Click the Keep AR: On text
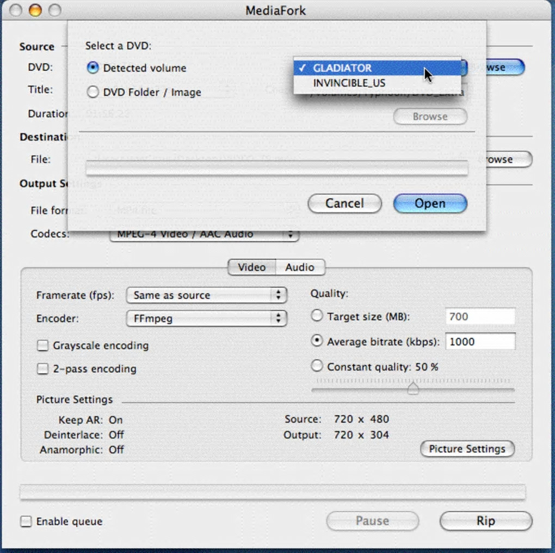The width and height of the screenshot is (555, 553). tap(91, 420)
